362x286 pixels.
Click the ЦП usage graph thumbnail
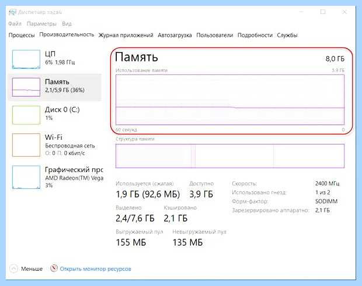[x=26, y=60]
